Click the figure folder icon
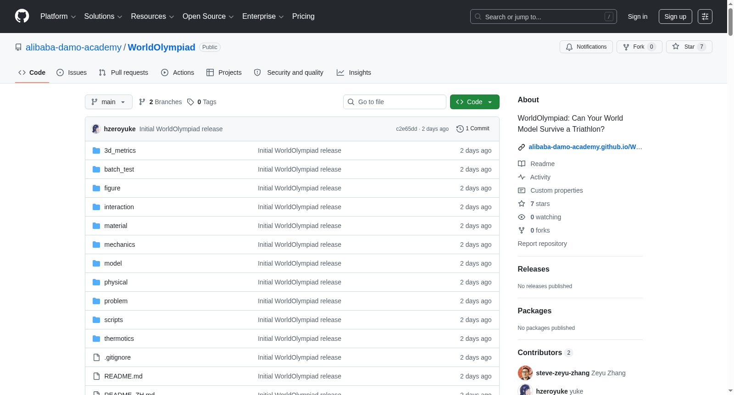 [96, 188]
